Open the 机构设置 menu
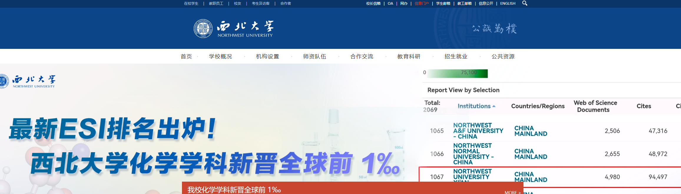This screenshot has height=194, width=681. (x=268, y=57)
